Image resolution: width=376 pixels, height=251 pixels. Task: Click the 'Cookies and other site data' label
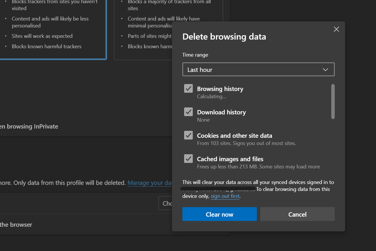[x=234, y=135]
